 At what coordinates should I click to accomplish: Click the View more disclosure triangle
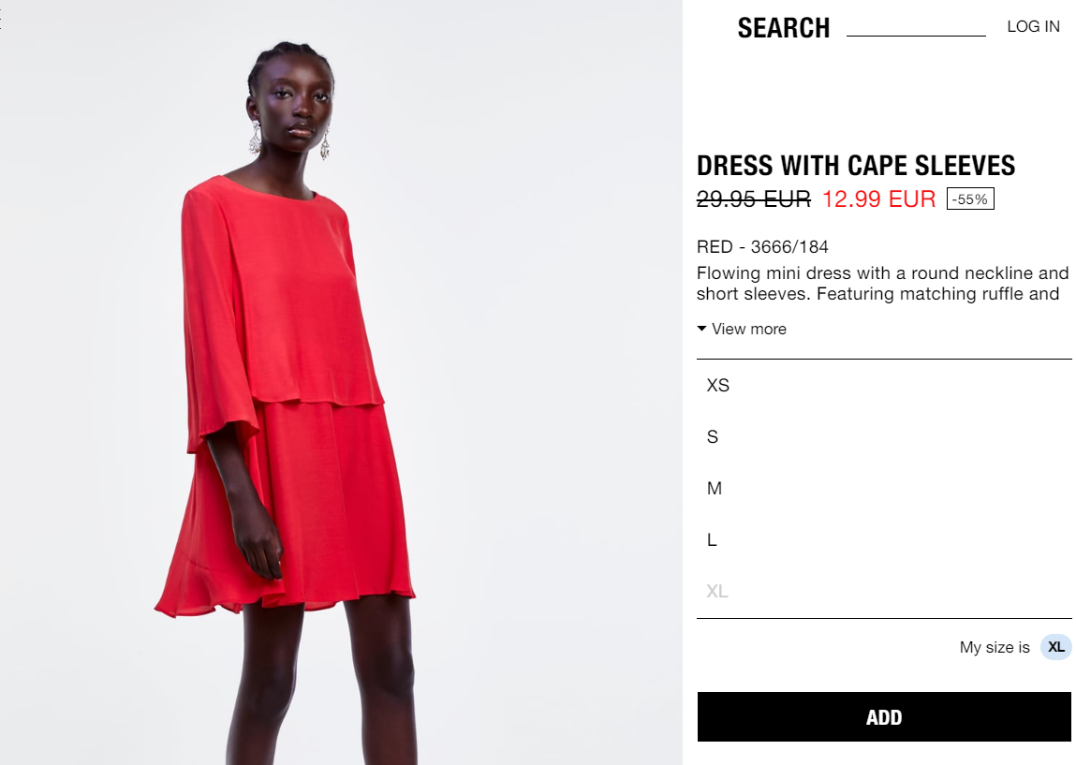(701, 329)
